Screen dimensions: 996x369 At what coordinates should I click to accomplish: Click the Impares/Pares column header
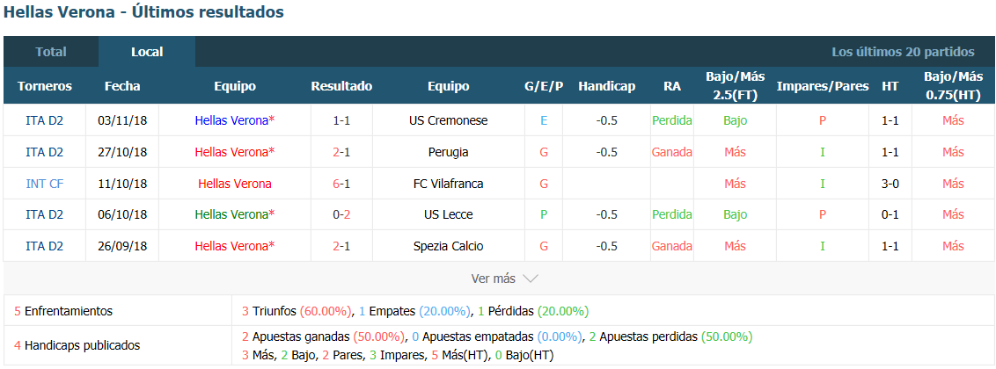point(823,86)
